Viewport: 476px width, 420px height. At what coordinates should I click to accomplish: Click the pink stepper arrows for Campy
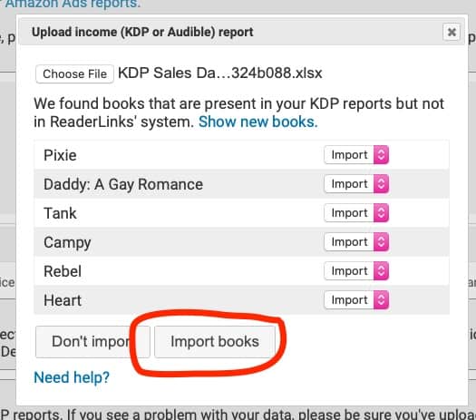(381, 242)
